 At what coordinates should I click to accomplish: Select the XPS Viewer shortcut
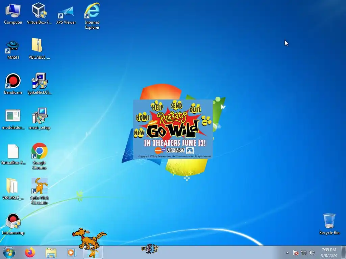[x=66, y=15]
